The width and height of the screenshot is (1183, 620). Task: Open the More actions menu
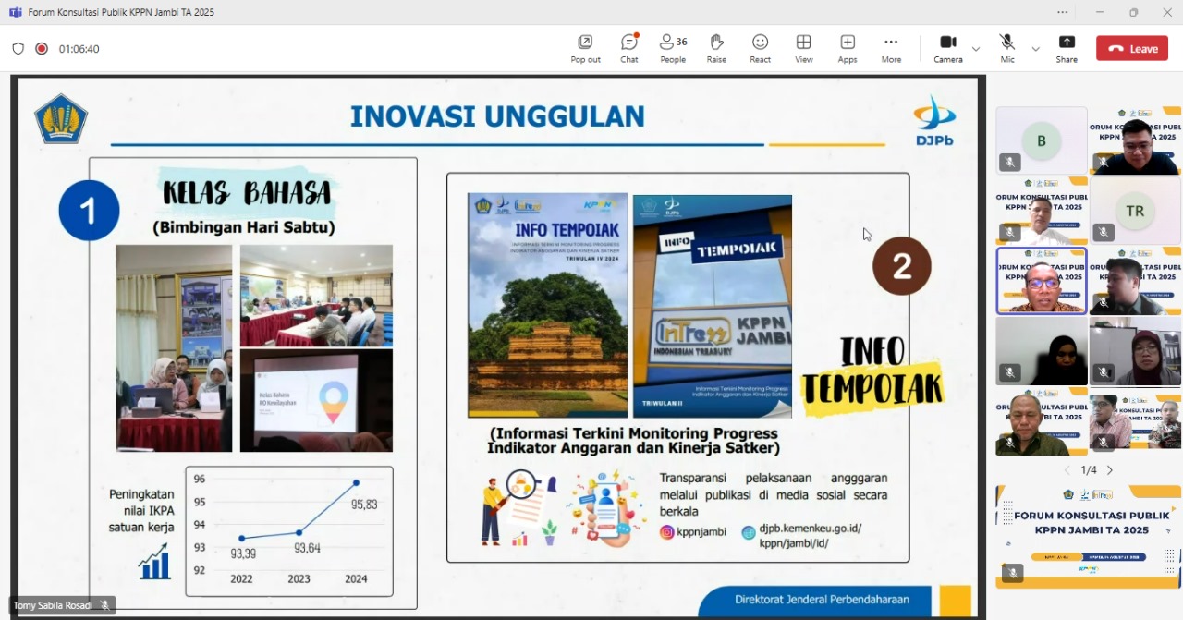click(891, 48)
